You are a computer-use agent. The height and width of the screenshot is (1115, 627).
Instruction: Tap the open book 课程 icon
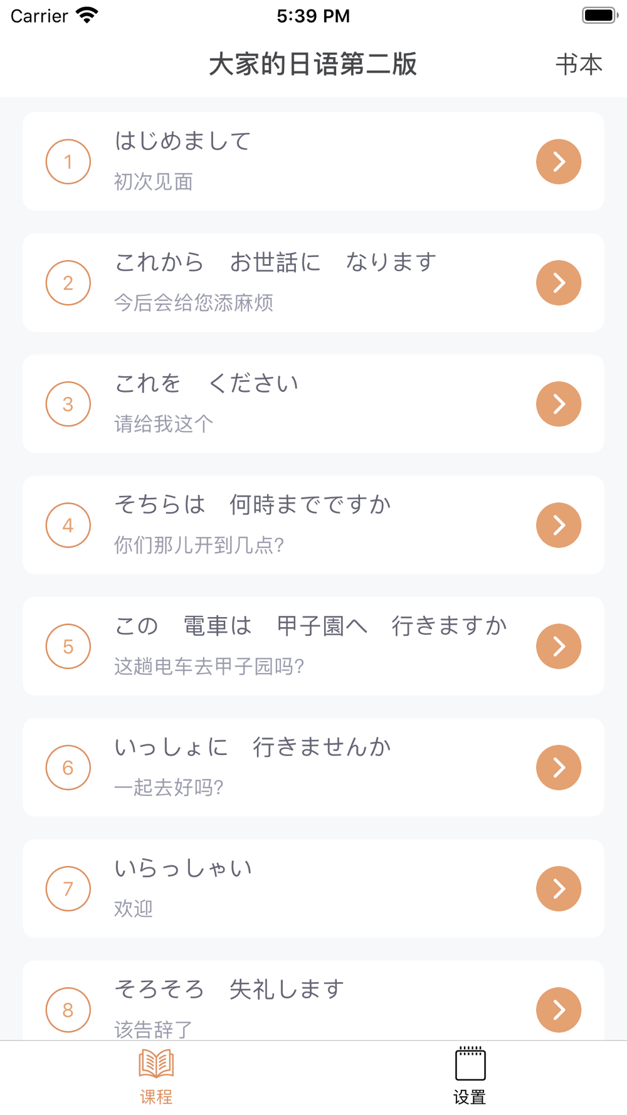coord(156,1064)
